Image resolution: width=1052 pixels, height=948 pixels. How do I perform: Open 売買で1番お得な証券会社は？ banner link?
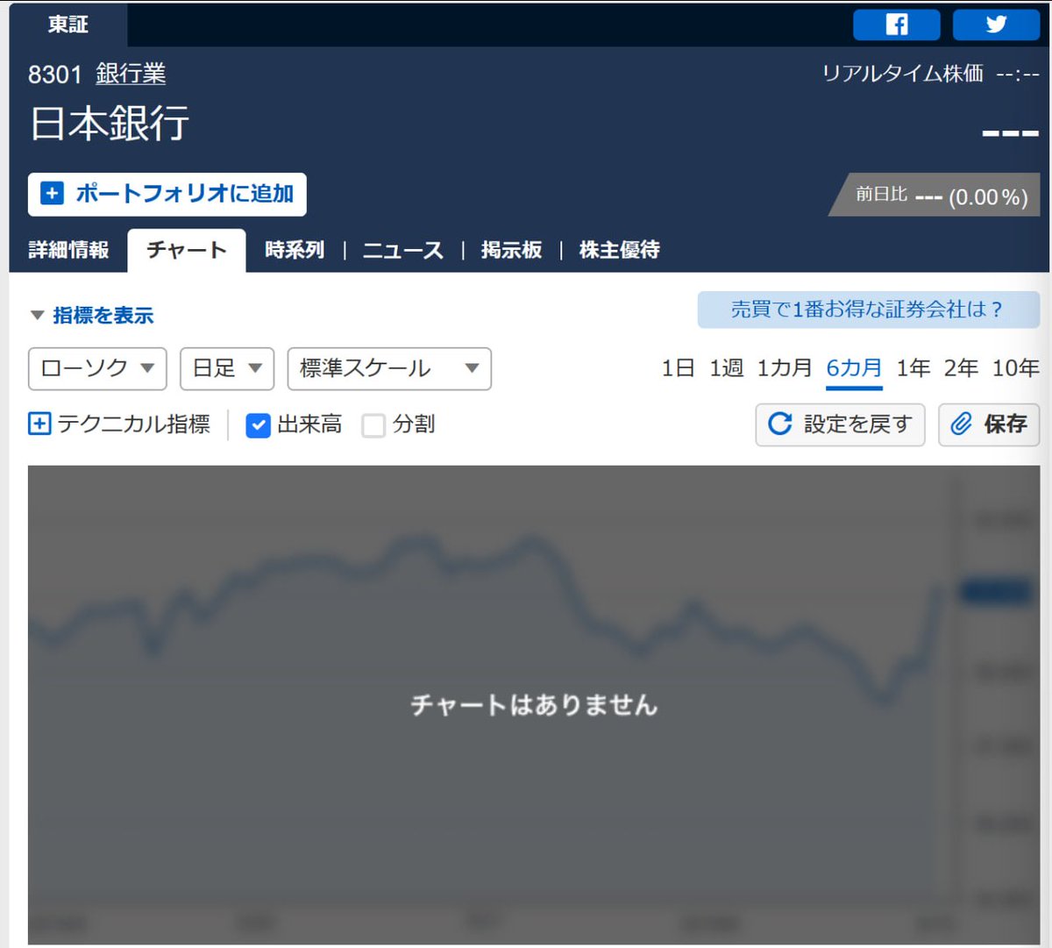point(869,310)
